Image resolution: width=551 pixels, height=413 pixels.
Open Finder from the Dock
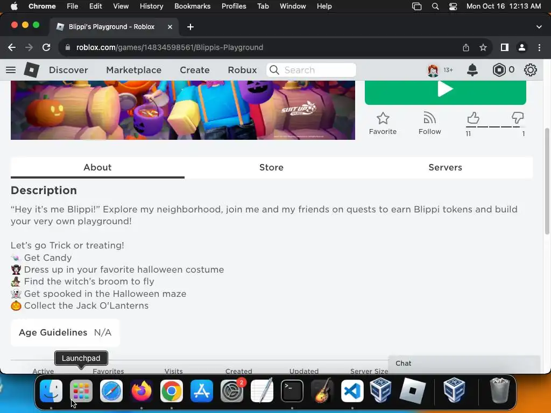click(51, 391)
